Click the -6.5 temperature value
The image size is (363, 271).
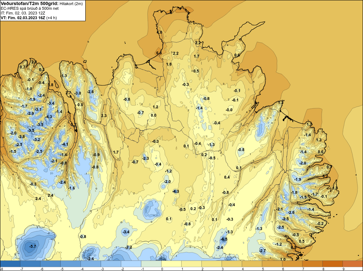click(224, 239)
